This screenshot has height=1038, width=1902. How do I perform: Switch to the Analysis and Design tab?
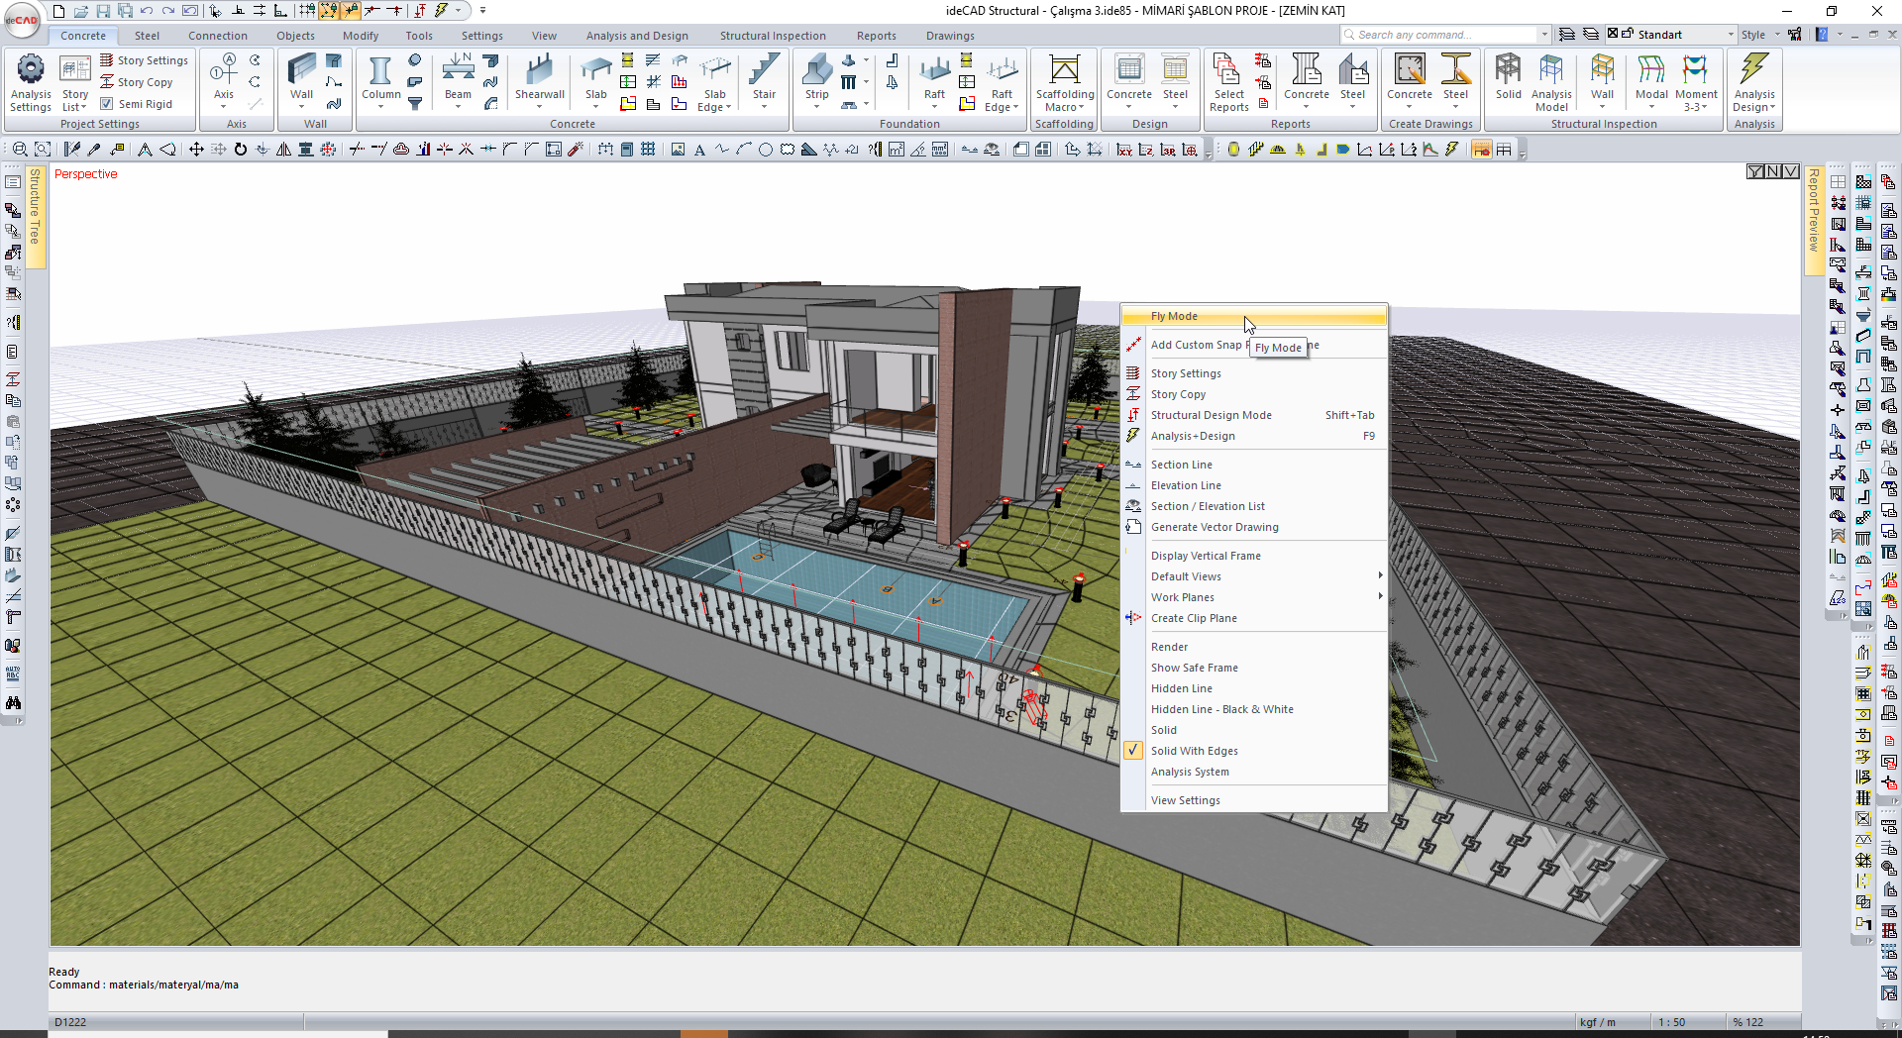pyautogui.click(x=636, y=36)
